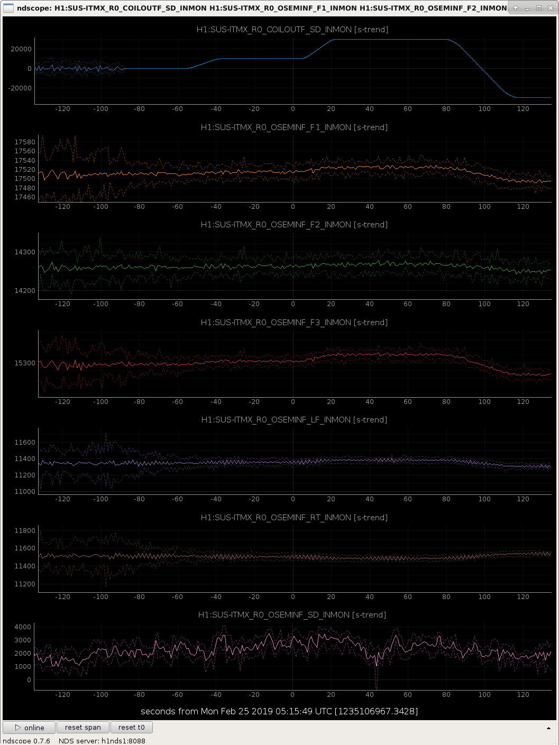The image size is (559, 745).
Task: Expand the control panel via bottom-right arrow
Action: (x=548, y=728)
